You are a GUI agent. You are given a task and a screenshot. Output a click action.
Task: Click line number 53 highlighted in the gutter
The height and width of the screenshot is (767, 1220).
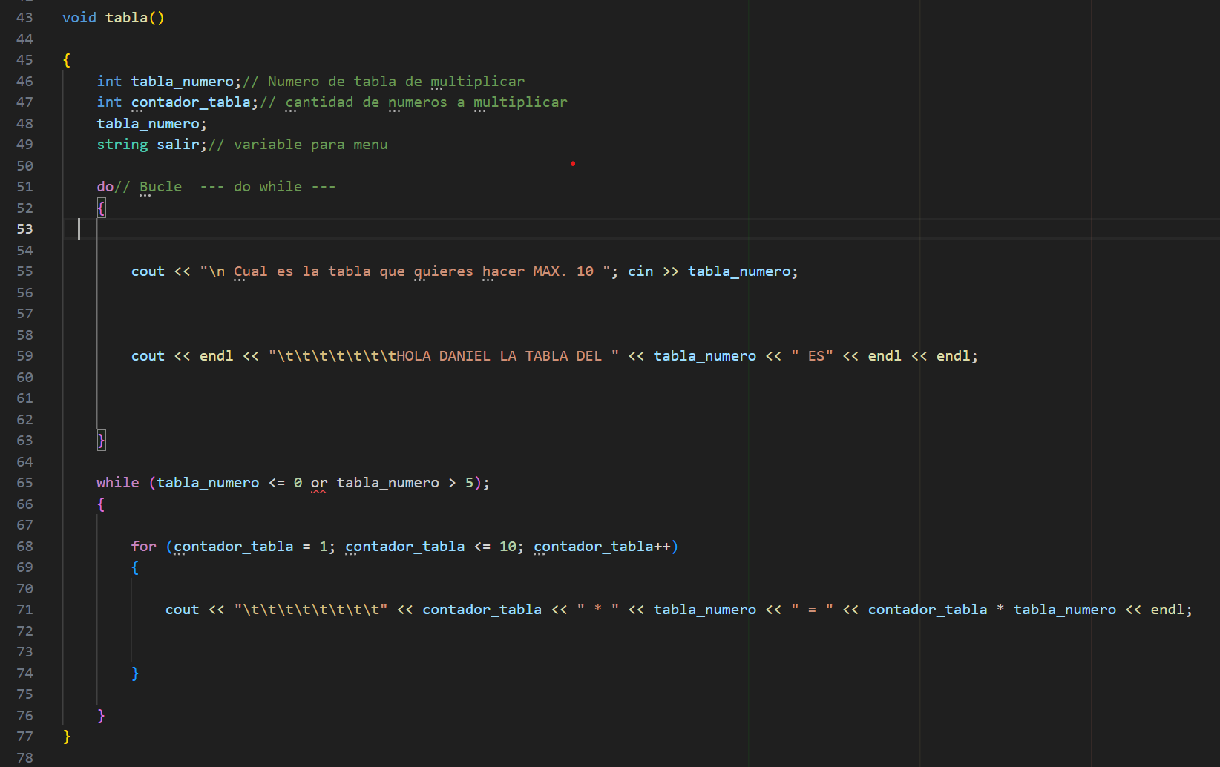click(24, 228)
